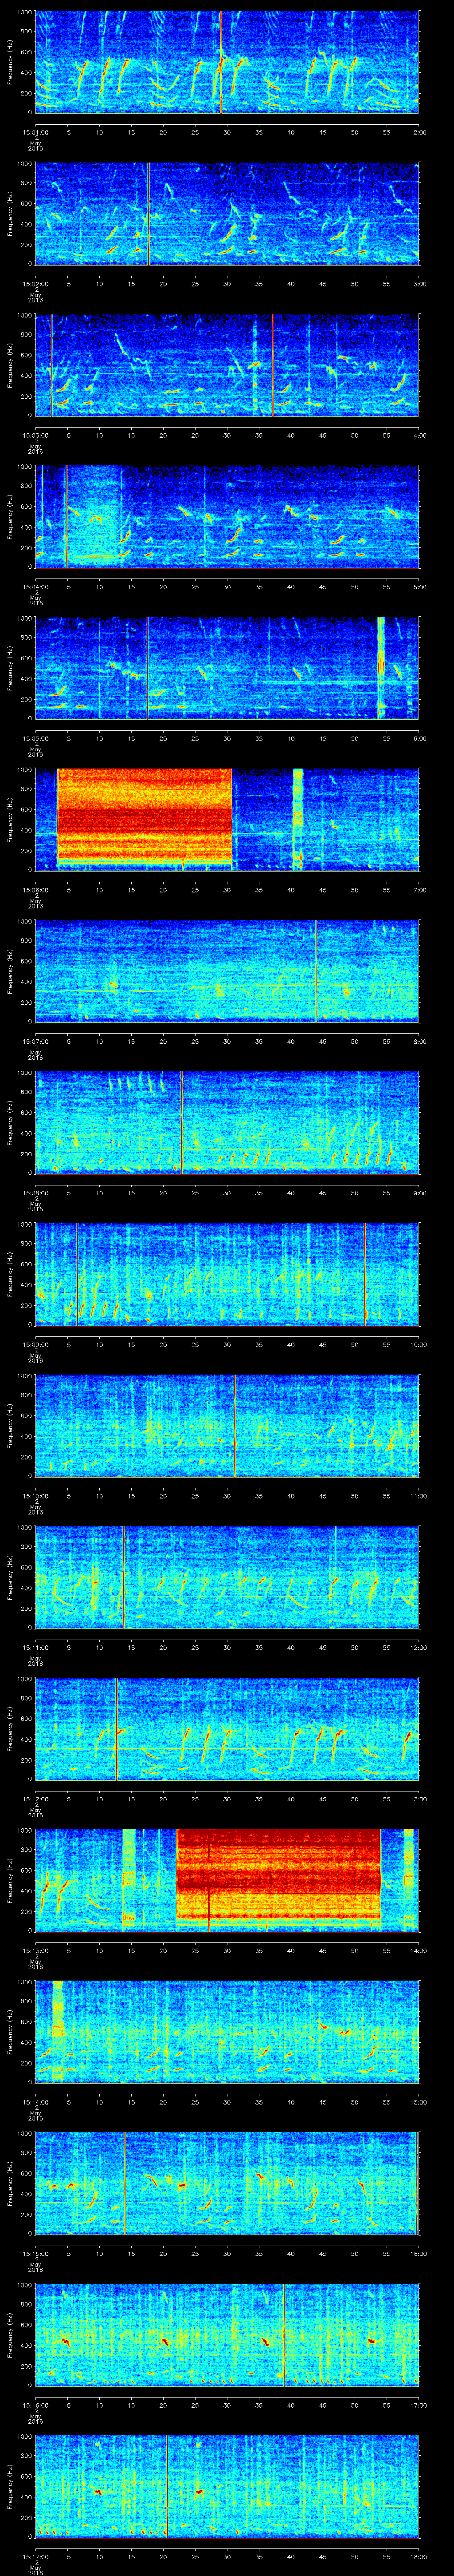
Task: Click the bright vertical band near 54s in 15:05:00 panel
Action: [381, 668]
